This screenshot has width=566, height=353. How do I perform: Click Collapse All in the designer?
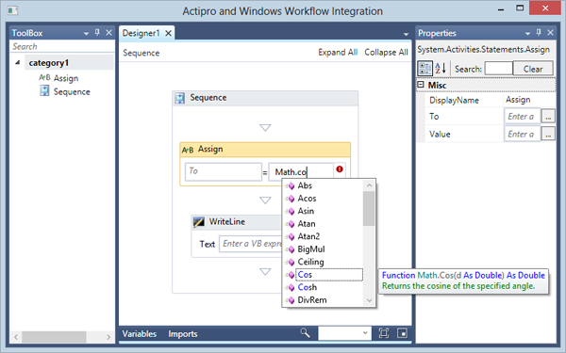click(x=386, y=52)
